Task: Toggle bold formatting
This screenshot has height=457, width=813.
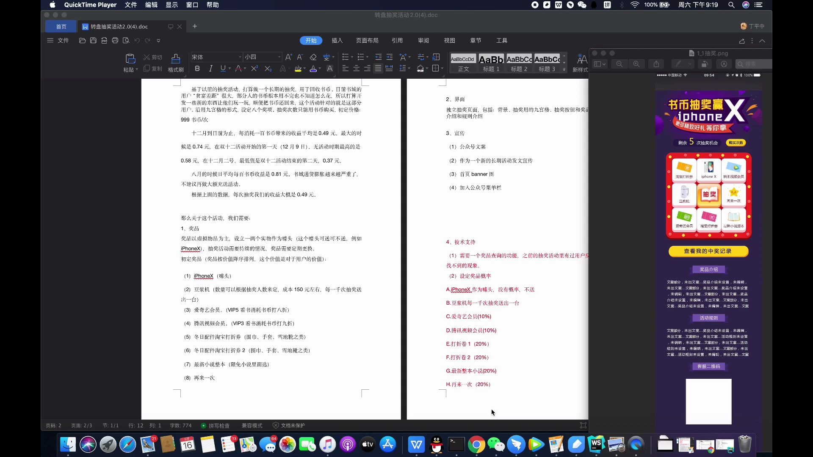Action: pos(197,69)
